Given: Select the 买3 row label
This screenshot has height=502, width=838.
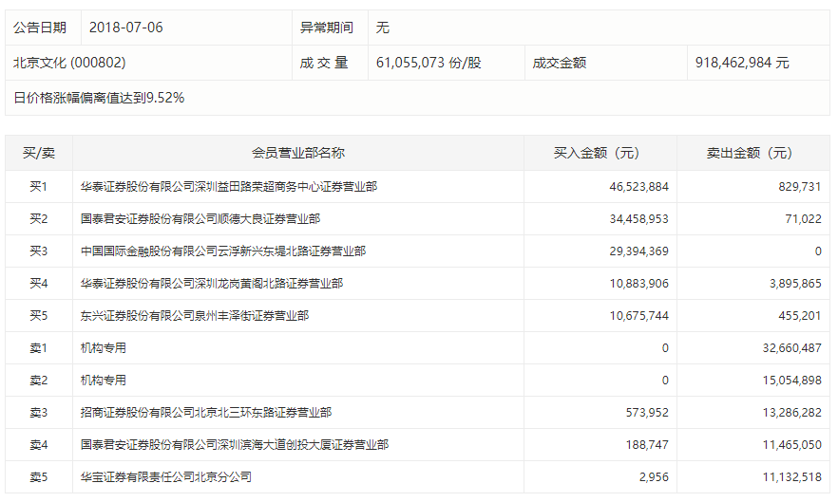Looking at the screenshot, I should pos(38,251).
